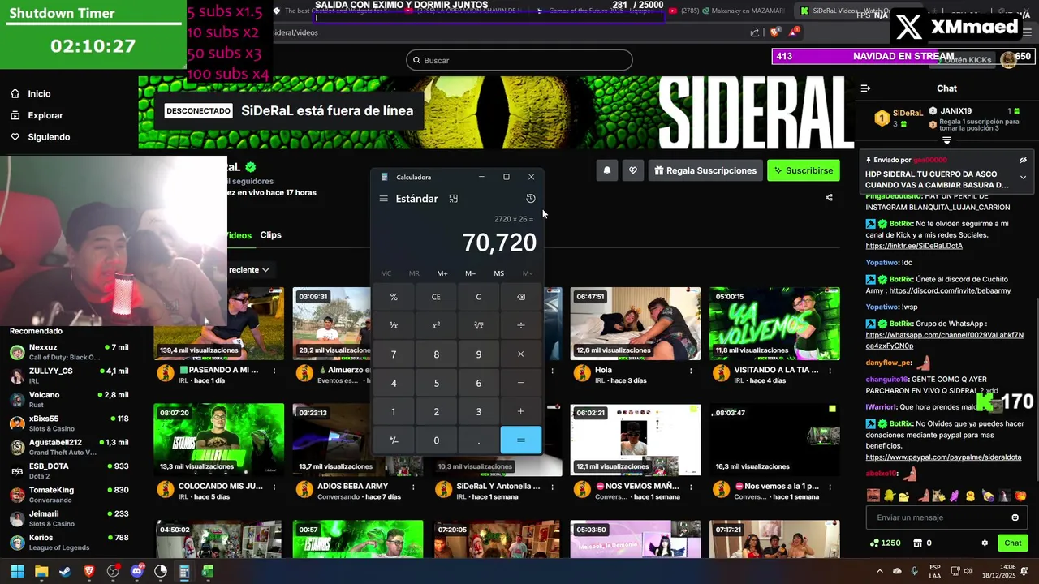The height and width of the screenshot is (584, 1039).
Task: Click the C clear key in Calculator
Action: 478,297
